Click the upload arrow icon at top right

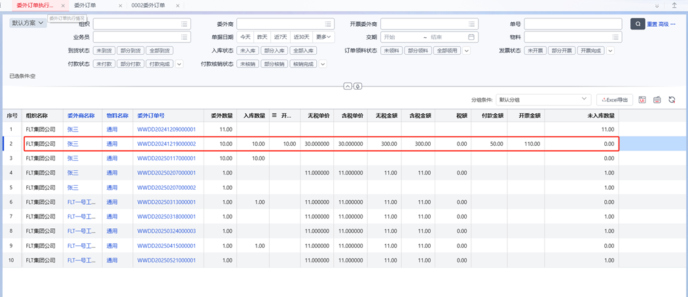click(674, 6)
